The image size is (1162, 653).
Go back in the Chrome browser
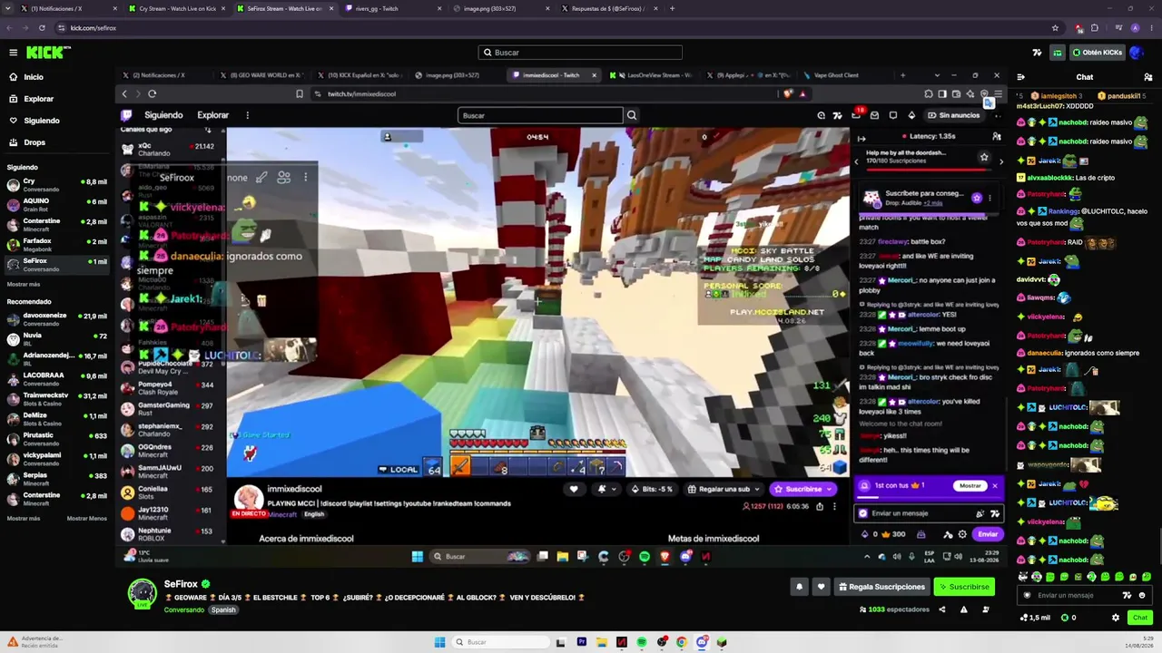pyautogui.click(x=9, y=28)
